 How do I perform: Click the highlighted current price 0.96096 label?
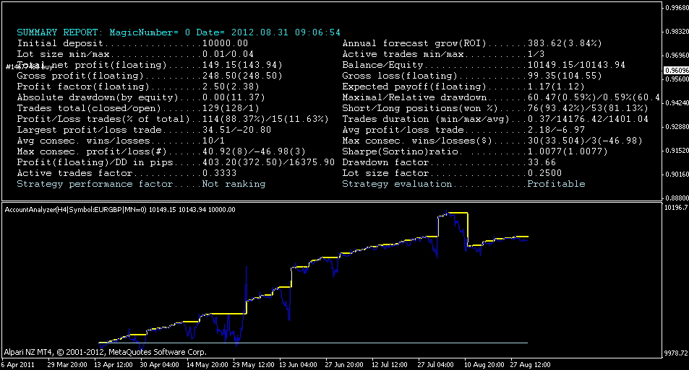coord(676,71)
